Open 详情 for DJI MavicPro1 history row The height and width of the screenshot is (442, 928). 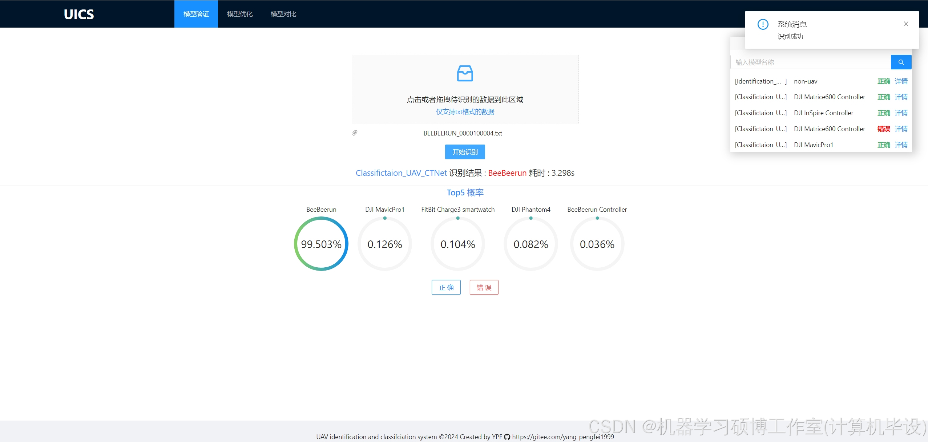click(901, 145)
